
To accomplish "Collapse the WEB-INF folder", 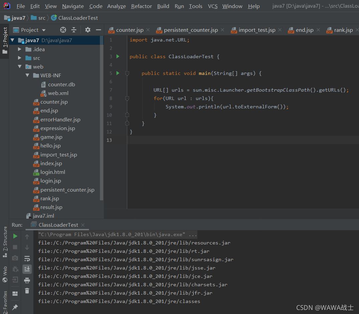I will click(x=27, y=76).
